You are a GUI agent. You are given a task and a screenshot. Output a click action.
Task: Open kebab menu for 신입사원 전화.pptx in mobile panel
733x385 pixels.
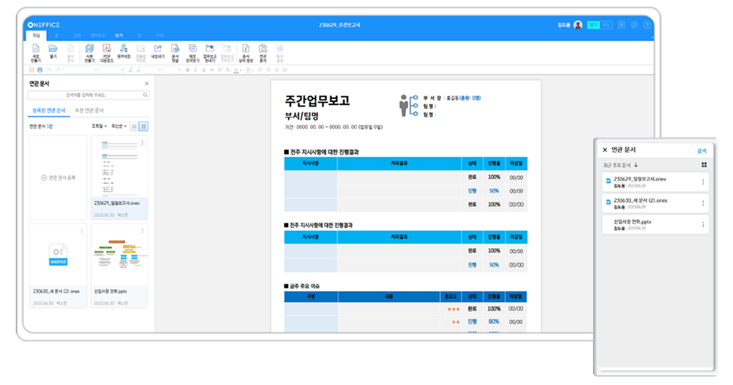click(x=703, y=225)
